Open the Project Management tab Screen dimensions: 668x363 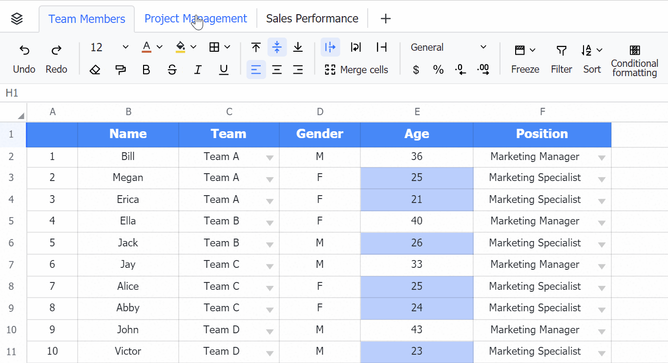195,19
